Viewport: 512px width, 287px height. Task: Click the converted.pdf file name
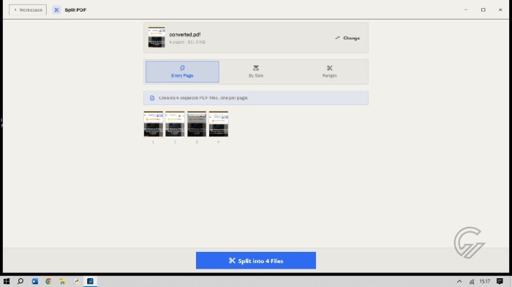pyautogui.click(x=185, y=34)
